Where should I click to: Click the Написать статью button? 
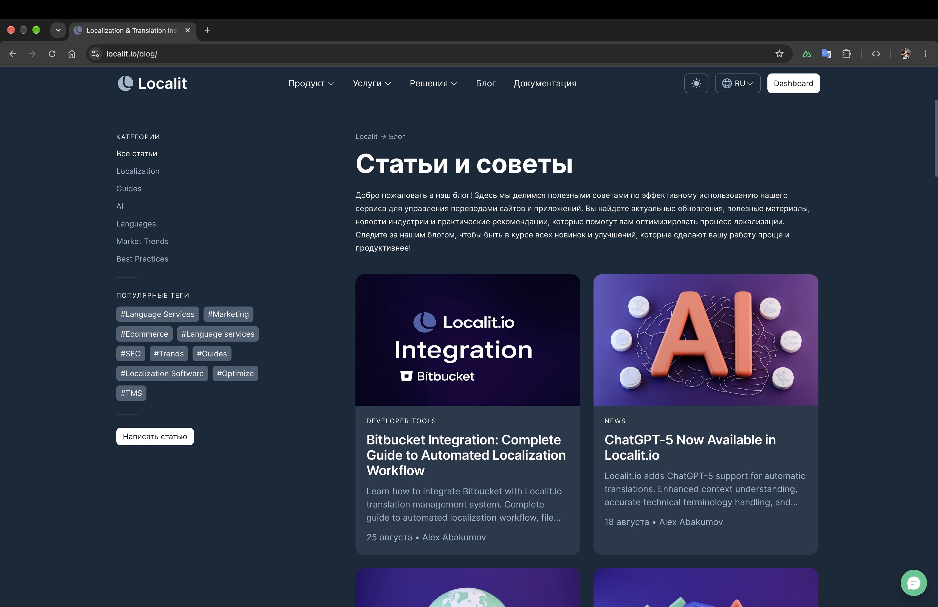click(x=155, y=436)
